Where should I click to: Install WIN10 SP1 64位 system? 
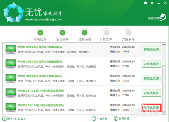pyautogui.click(x=151, y=108)
